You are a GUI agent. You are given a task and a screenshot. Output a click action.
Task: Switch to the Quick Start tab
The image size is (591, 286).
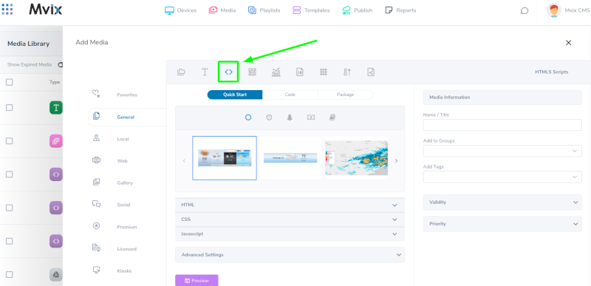click(235, 95)
